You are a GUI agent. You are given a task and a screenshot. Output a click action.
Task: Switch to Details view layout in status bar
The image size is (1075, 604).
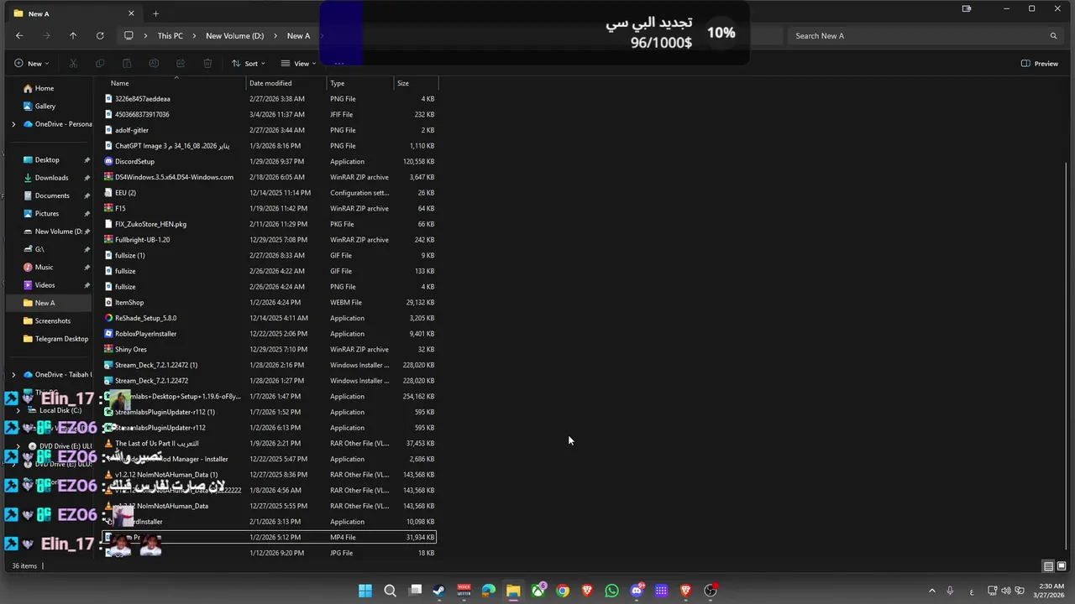coord(1047,566)
